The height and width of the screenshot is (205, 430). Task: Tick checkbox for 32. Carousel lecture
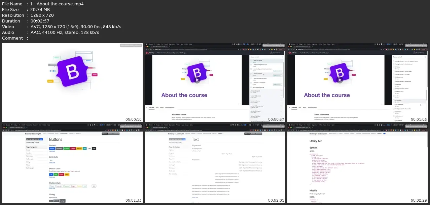tap(394, 100)
